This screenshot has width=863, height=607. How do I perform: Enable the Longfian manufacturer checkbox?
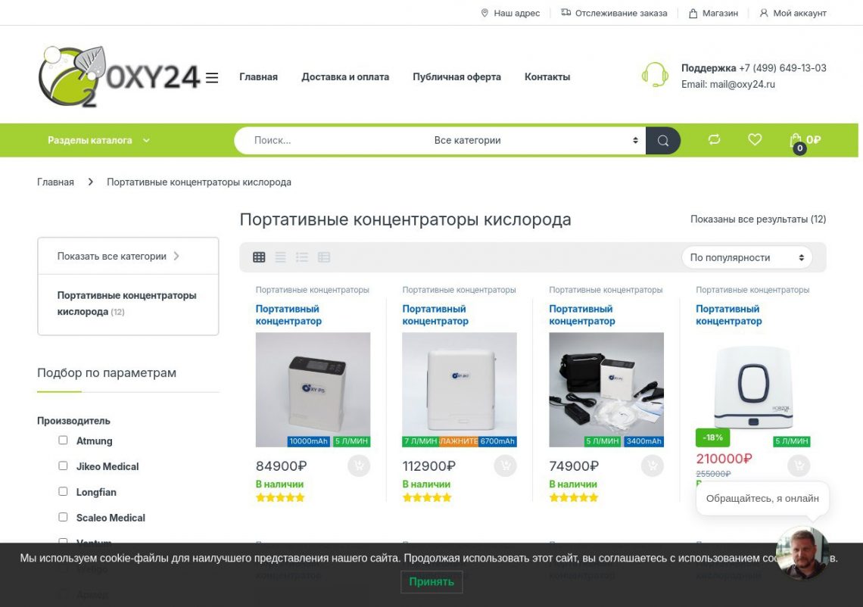[64, 491]
